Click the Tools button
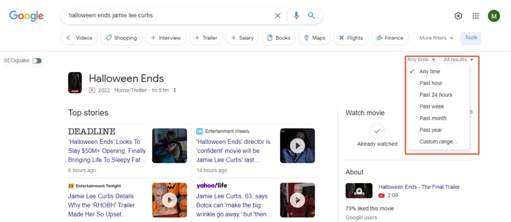 point(471,38)
